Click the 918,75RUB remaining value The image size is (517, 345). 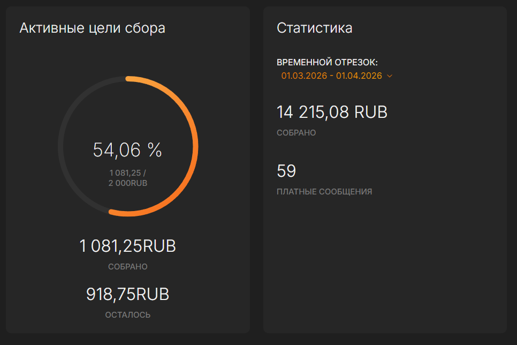pos(127,294)
